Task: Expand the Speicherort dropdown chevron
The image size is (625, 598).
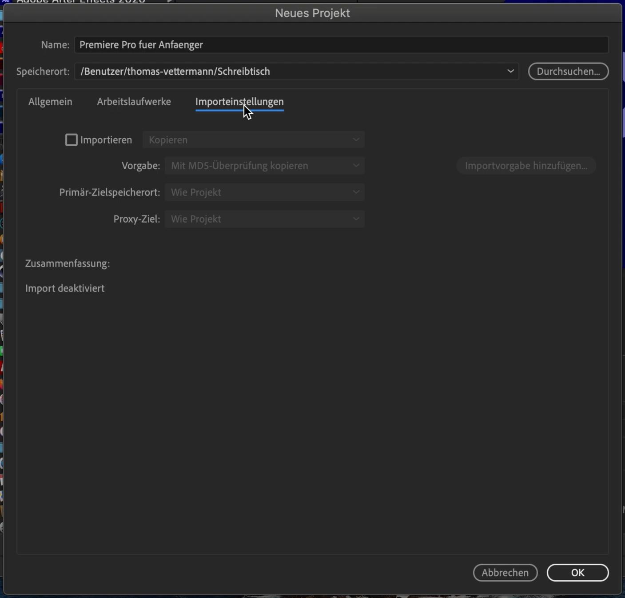Action: click(510, 72)
